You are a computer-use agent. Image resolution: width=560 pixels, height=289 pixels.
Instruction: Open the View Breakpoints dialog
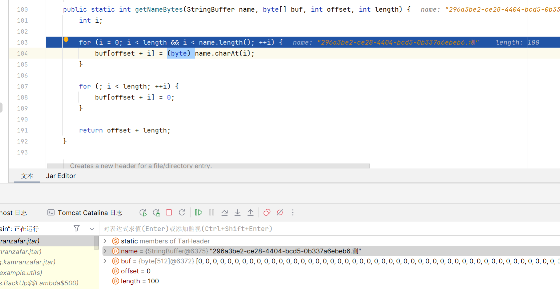point(267,212)
